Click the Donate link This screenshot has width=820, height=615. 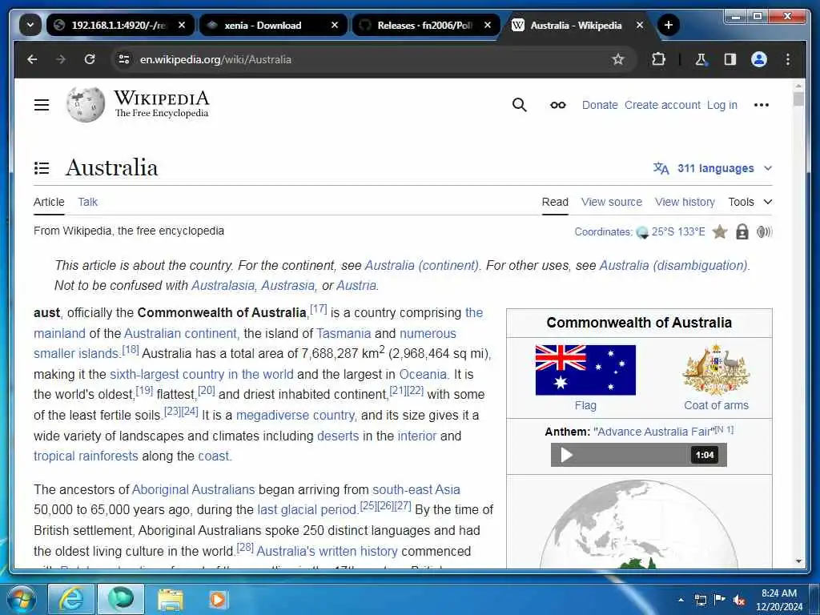coord(600,105)
